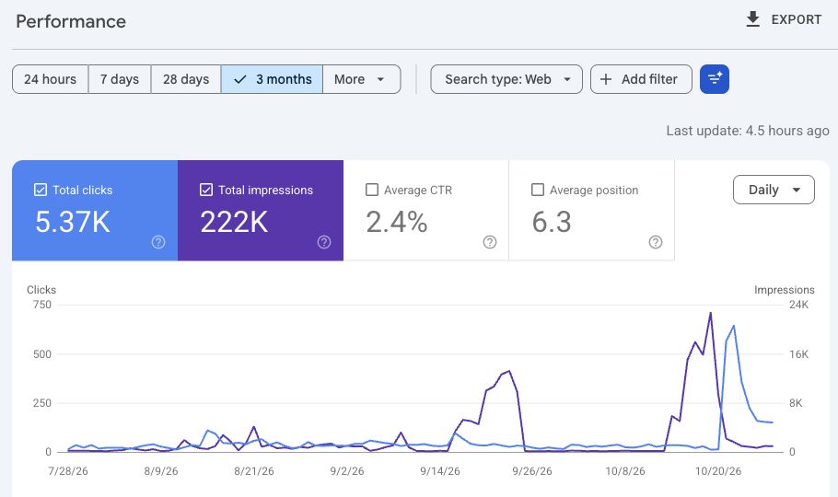Image resolution: width=838 pixels, height=497 pixels.
Task: Click the clicks line peak after 10/20/26
Action: click(x=733, y=326)
